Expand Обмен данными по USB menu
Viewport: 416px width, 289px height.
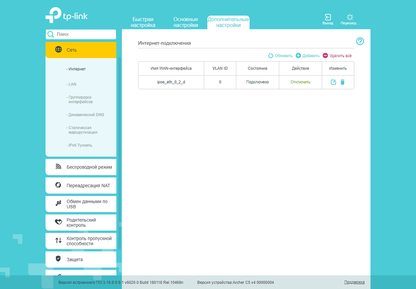tap(81, 204)
